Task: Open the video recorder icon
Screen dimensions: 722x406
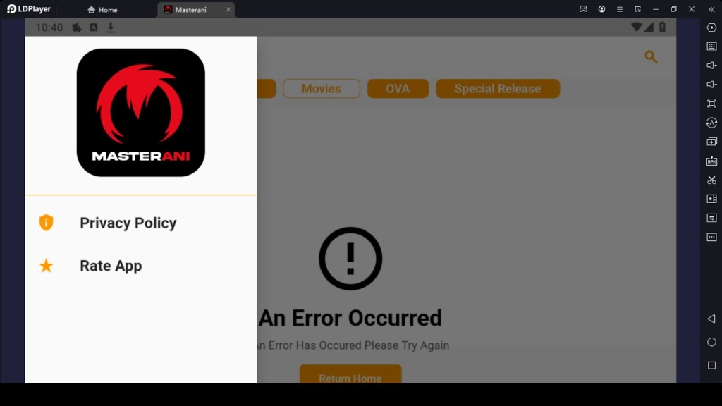Action: point(711,199)
